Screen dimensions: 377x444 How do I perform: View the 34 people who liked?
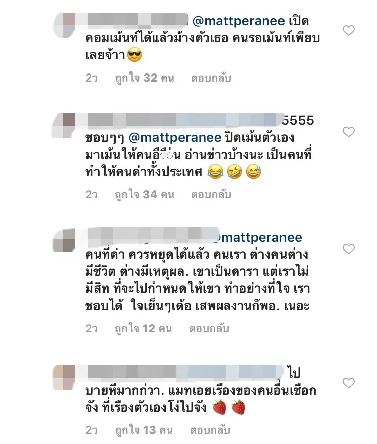click(144, 194)
